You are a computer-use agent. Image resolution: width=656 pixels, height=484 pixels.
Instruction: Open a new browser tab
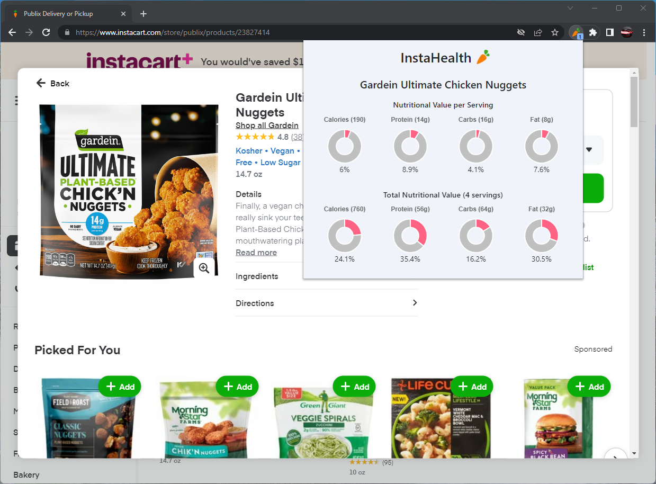click(x=143, y=14)
